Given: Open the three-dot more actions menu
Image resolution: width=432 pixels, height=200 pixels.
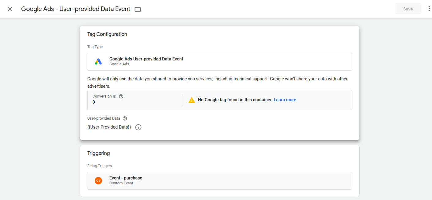Looking at the screenshot, I should 429,9.
